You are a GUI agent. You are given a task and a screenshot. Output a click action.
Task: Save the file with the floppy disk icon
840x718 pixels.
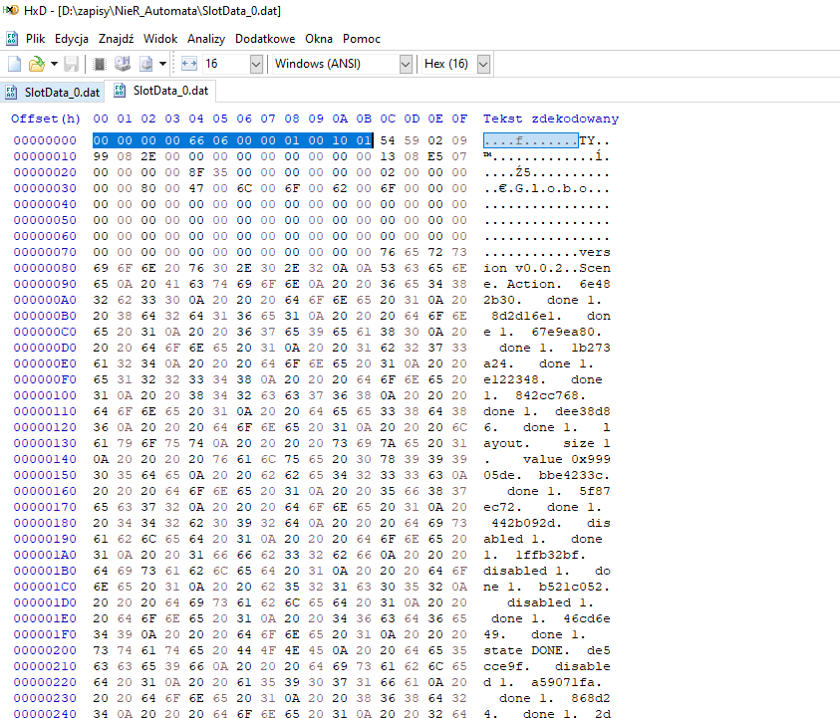coord(72,65)
